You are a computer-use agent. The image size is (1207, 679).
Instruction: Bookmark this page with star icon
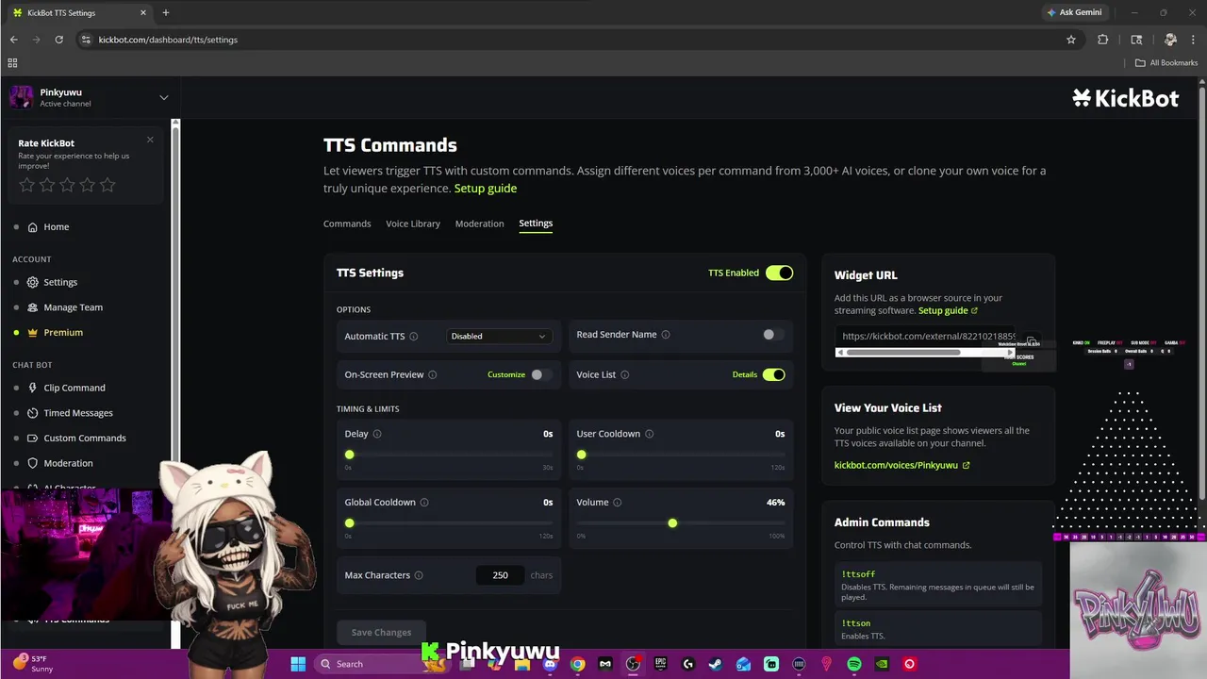tap(1071, 40)
